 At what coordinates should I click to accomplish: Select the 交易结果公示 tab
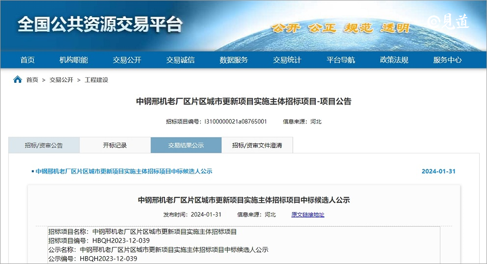pos(186,145)
